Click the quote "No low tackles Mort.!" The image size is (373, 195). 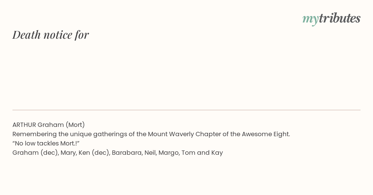[46, 143]
